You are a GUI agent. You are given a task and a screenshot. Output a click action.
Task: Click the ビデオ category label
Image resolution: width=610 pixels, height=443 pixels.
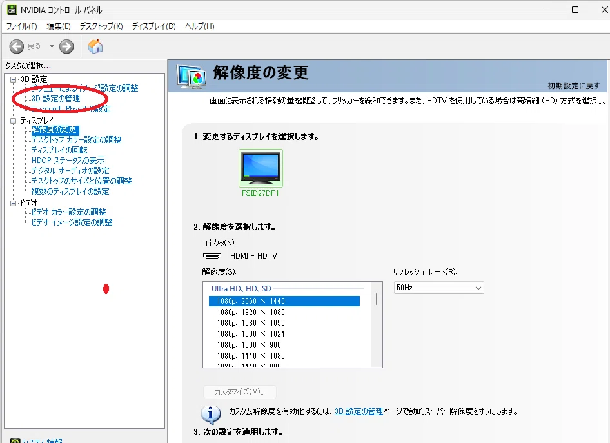coord(29,203)
